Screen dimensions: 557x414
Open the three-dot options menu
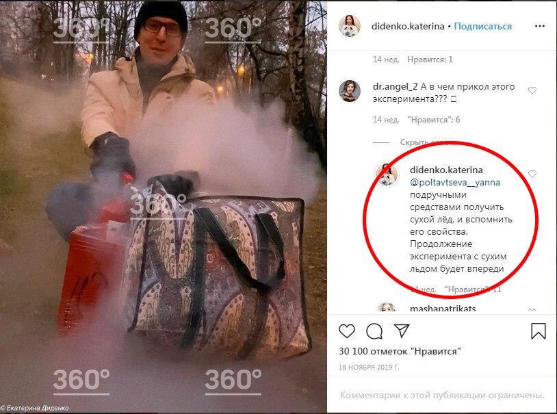click(x=540, y=26)
